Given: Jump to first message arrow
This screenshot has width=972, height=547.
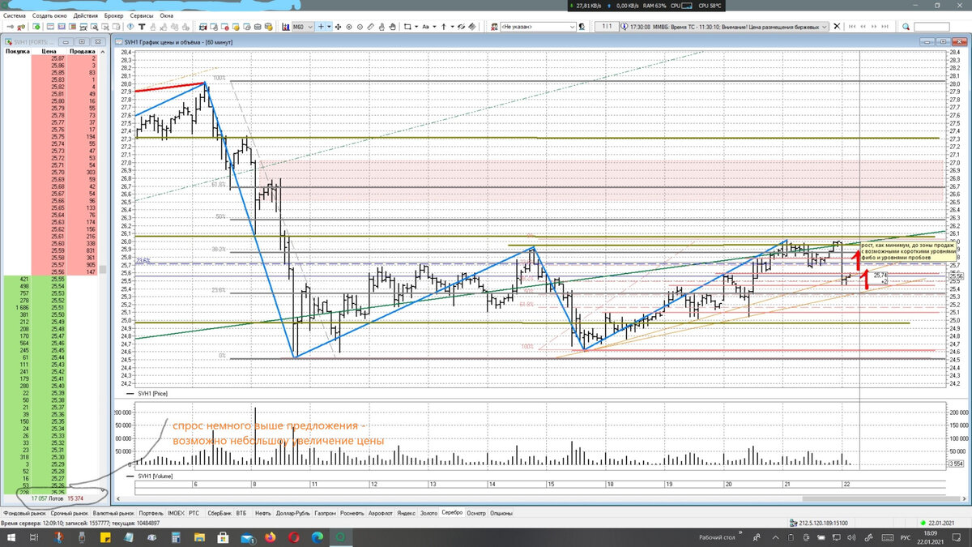Looking at the screenshot, I should pos(851,26).
